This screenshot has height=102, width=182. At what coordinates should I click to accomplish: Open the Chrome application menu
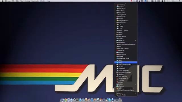8,1
